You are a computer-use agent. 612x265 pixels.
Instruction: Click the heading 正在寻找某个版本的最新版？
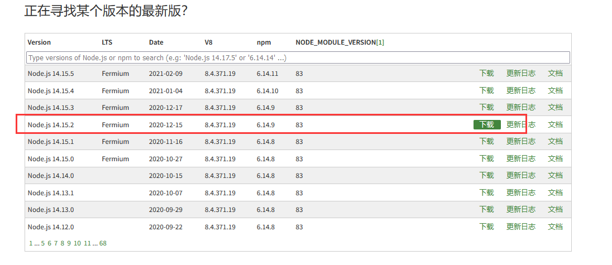[x=107, y=11]
